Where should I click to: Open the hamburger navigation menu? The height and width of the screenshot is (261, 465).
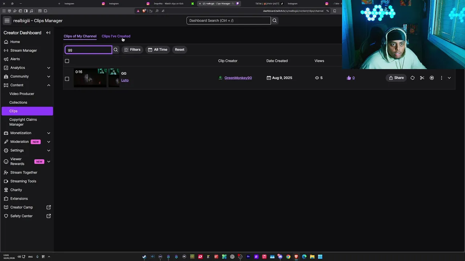pos(7,21)
